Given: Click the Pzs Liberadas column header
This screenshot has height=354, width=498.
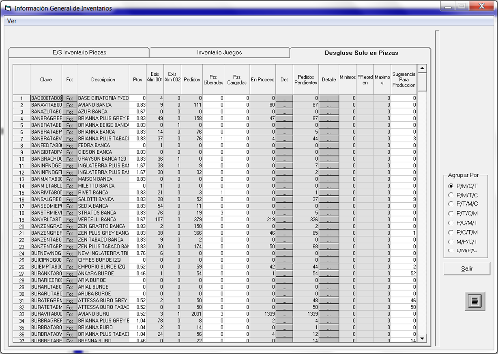Looking at the screenshot, I should click(x=213, y=80).
